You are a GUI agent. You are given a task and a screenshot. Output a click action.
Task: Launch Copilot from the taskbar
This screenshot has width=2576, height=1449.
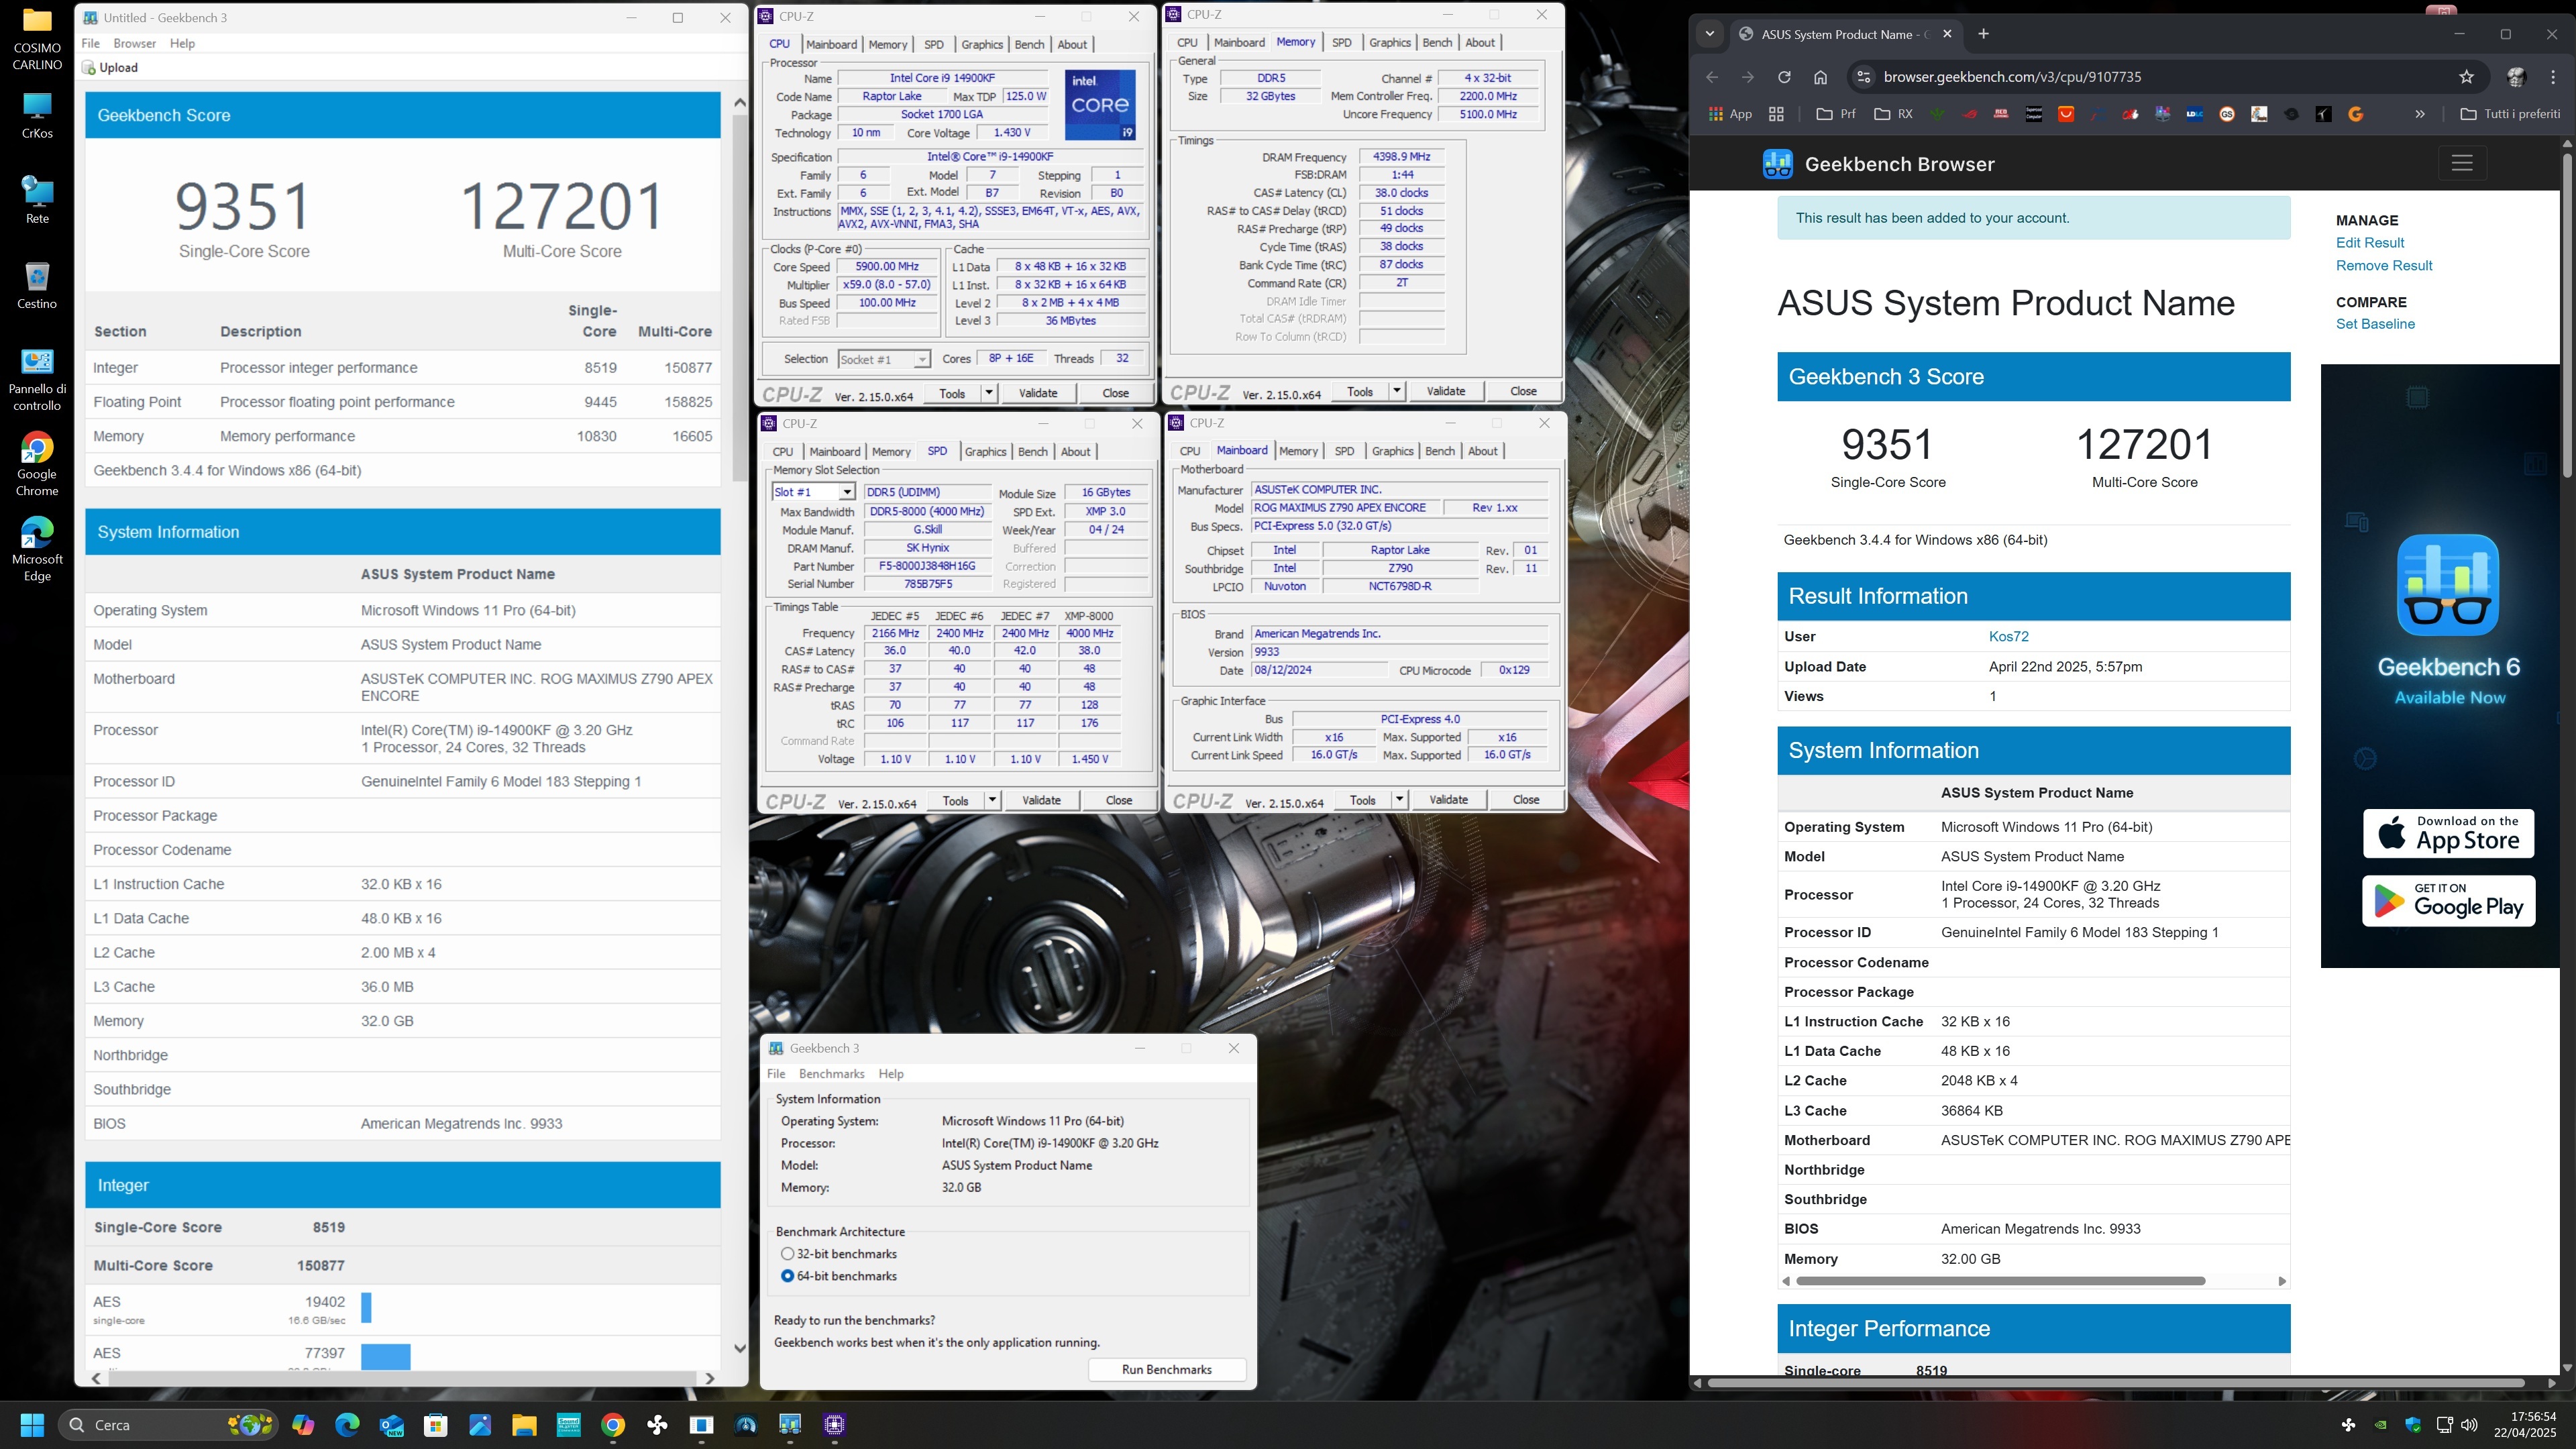[x=303, y=1424]
